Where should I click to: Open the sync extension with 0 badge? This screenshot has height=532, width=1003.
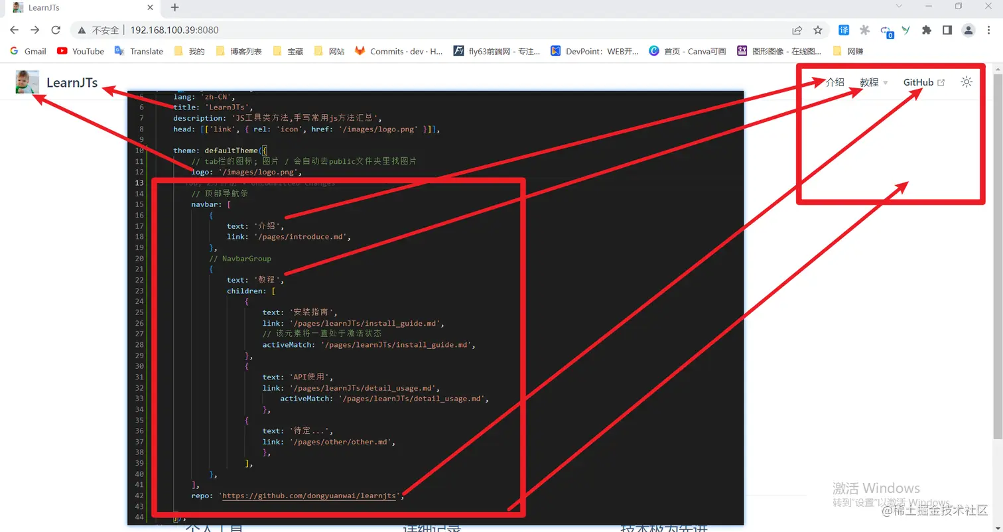coord(886,31)
